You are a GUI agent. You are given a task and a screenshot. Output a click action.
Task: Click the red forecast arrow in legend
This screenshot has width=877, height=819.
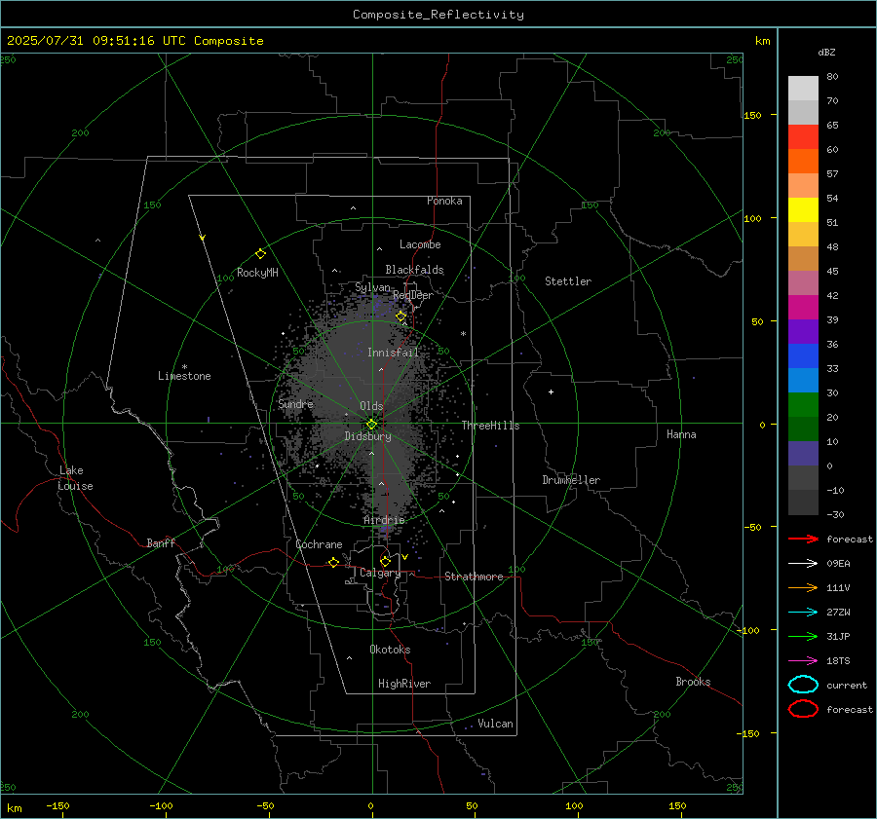pos(803,539)
